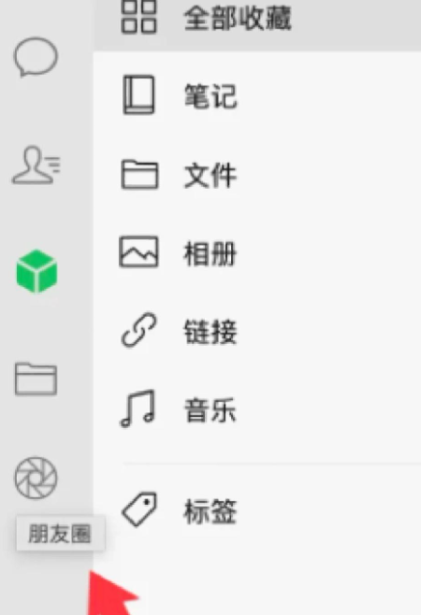The width and height of the screenshot is (421, 615).
Task: Open the Contacts person icon
Action: pyautogui.click(x=36, y=164)
